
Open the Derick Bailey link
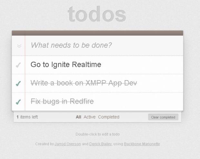pyautogui.click(x=101, y=144)
